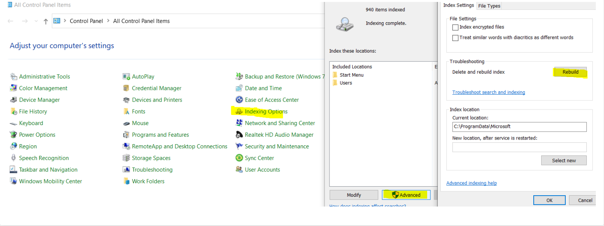The width and height of the screenshot is (604, 226).
Task: Open User Accounts
Action: click(x=262, y=169)
